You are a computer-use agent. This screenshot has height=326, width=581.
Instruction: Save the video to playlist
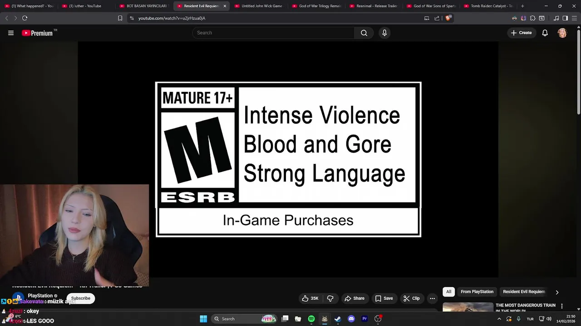(384, 298)
